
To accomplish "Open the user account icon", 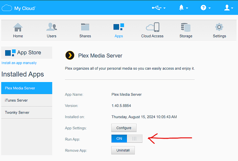I will [227, 8].
